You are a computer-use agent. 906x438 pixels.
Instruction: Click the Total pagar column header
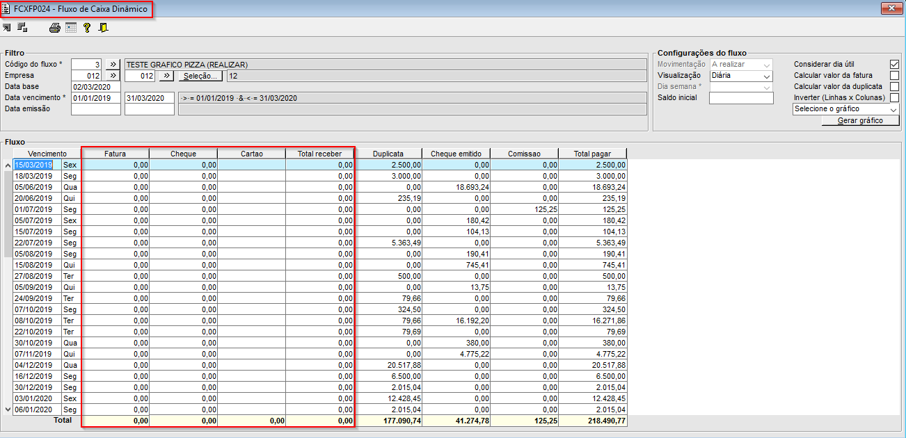click(592, 154)
